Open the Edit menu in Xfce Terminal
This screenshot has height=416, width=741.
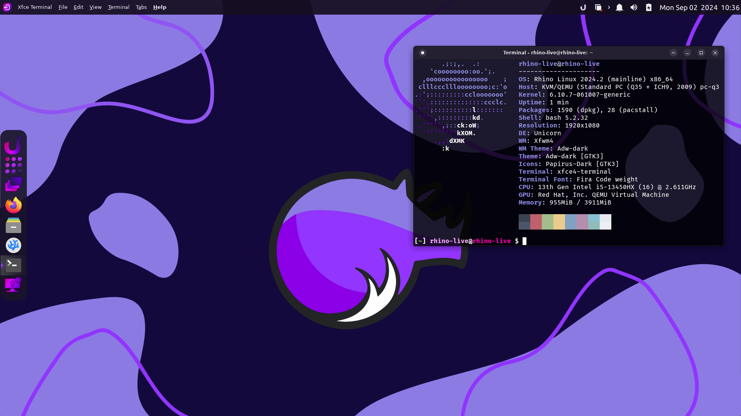point(78,7)
